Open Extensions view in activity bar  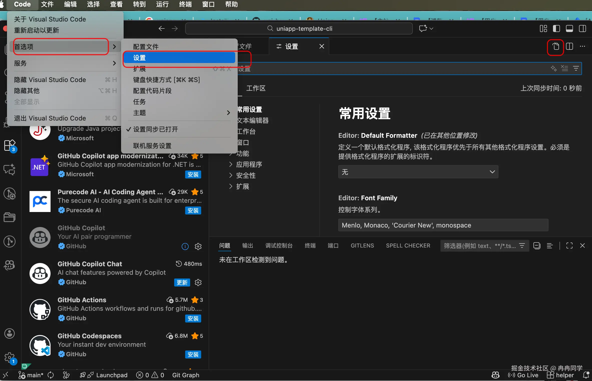tap(10, 145)
